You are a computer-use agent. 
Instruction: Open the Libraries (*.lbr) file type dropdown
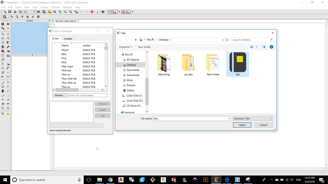pyautogui.click(x=253, y=119)
